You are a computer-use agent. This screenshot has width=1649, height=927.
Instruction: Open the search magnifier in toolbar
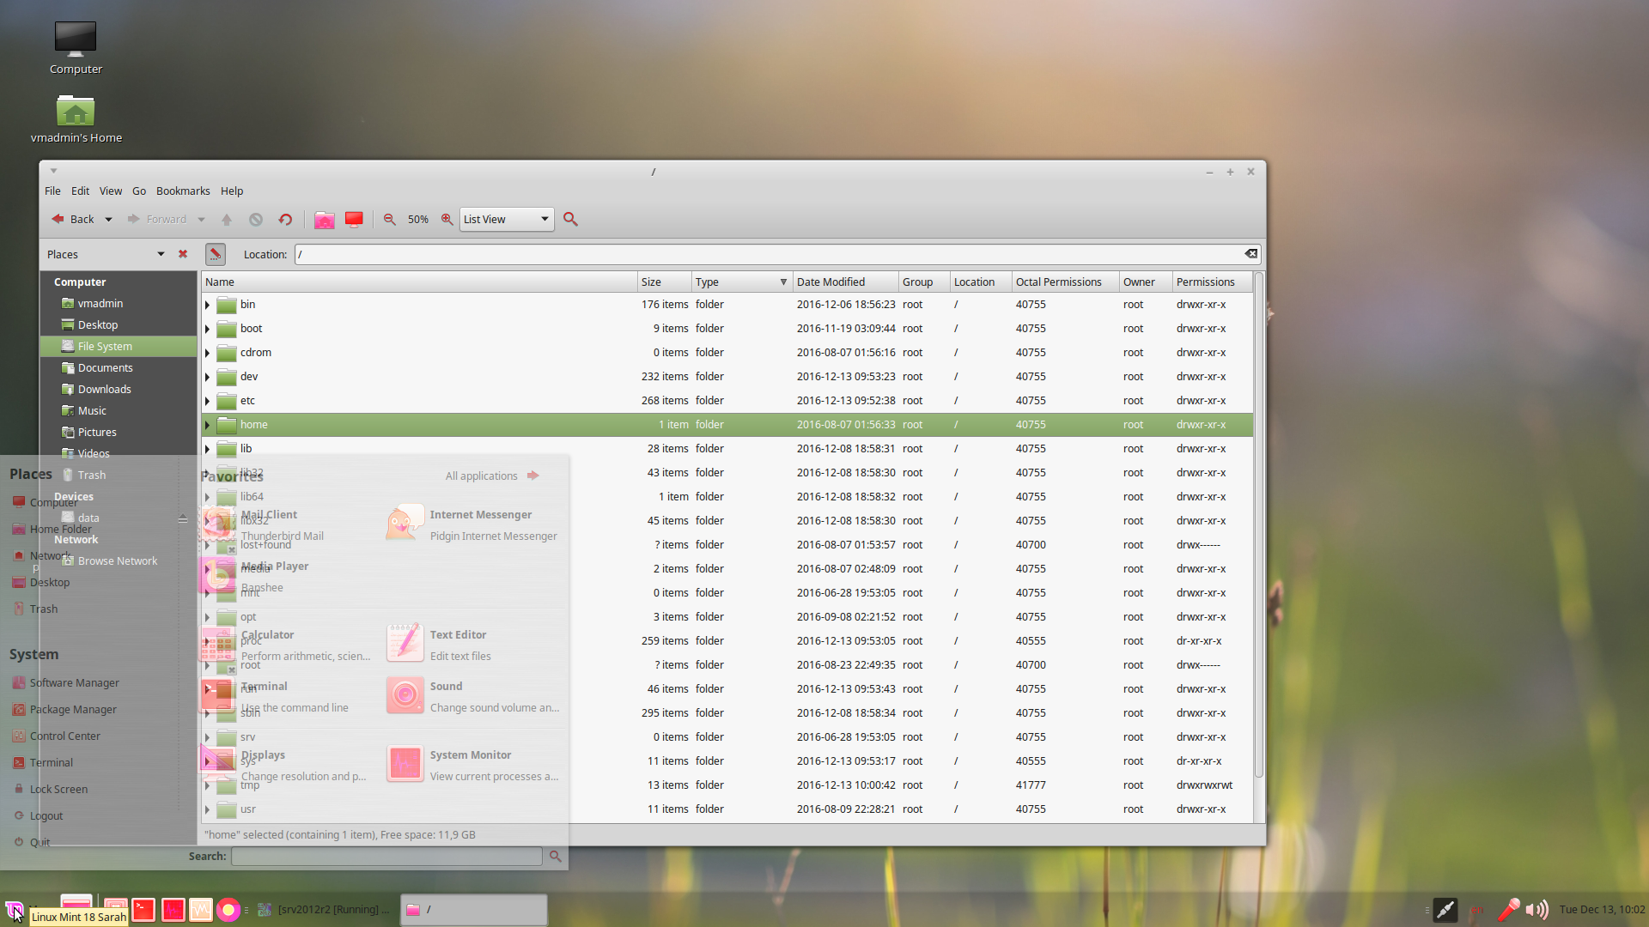(x=570, y=220)
